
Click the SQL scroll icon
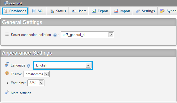(34, 11)
